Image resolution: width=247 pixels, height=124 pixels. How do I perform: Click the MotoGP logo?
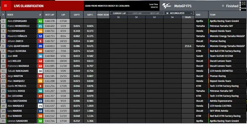[167, 6]
